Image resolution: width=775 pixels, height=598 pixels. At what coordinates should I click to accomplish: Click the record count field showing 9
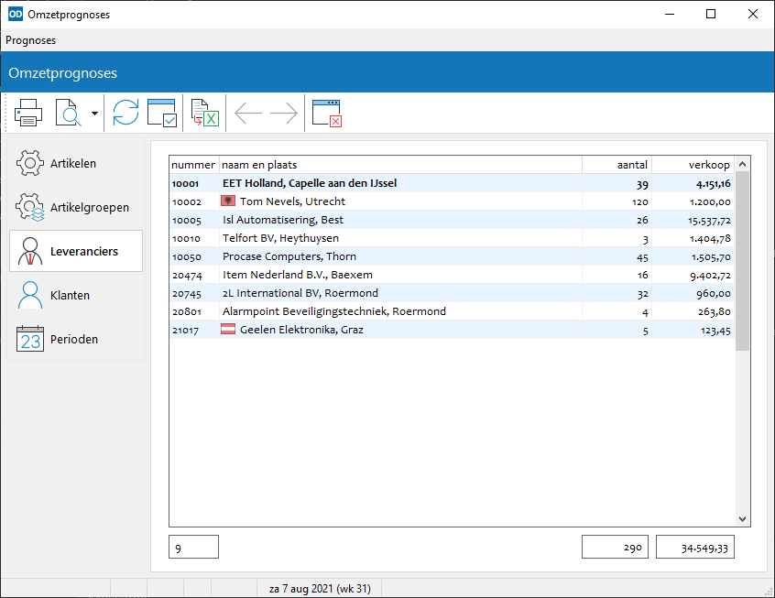point(194,547)
